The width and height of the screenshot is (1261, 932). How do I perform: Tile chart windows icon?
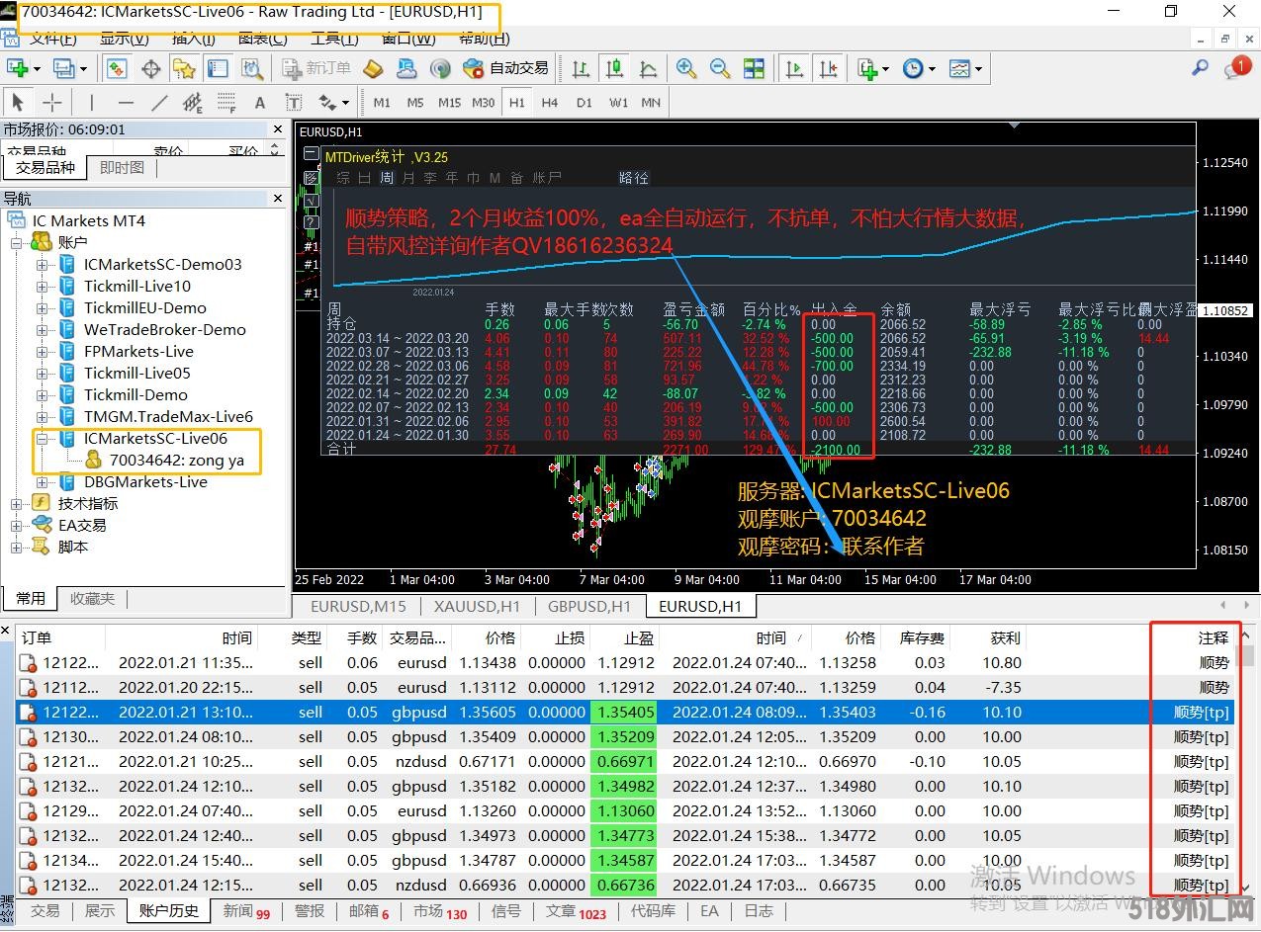(x=754, y=68)
